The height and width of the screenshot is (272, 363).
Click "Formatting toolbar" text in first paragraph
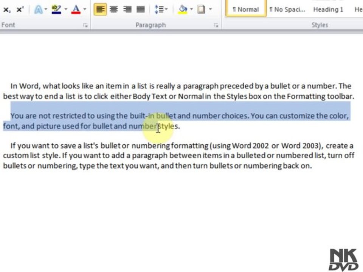coord(321,96)
